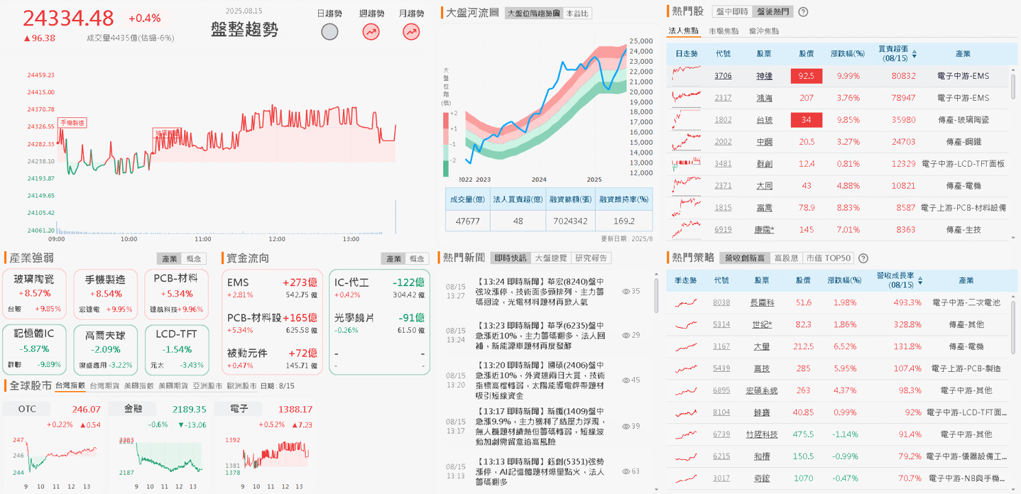Viewport: 1021px width, 494px height.
Task: Open 台玻 stock link
Action: coord(764,119)
